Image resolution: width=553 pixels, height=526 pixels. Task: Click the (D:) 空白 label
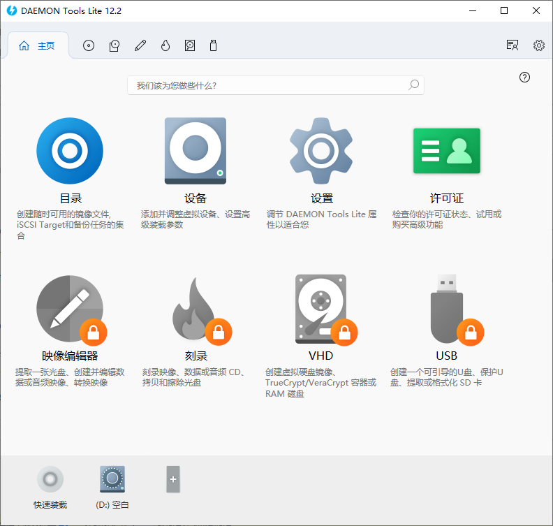tap(112, 505)
